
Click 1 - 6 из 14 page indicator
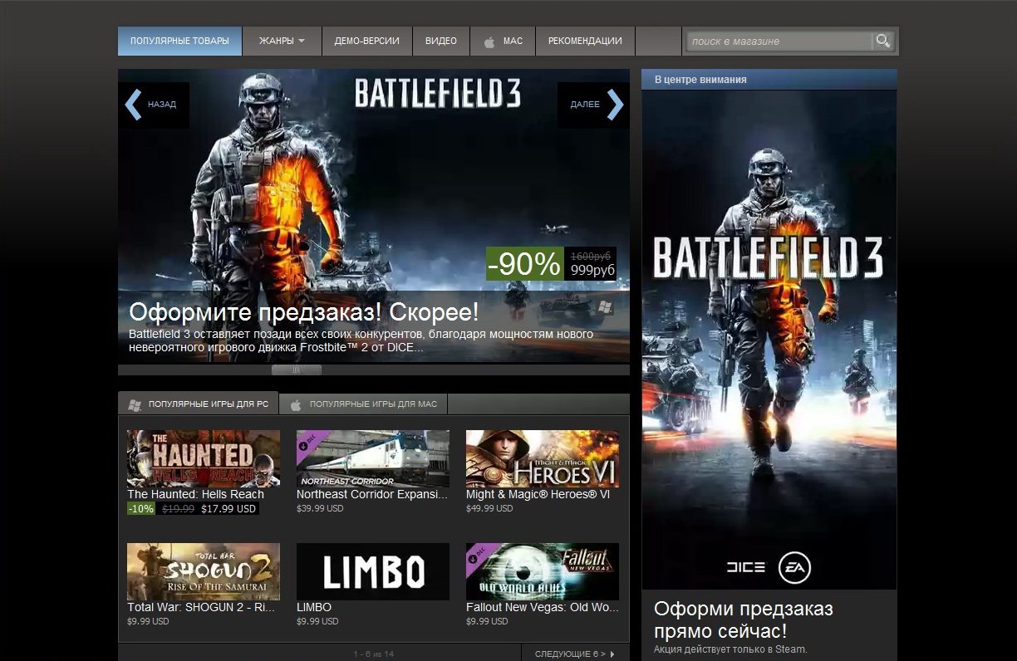(374, 654)
